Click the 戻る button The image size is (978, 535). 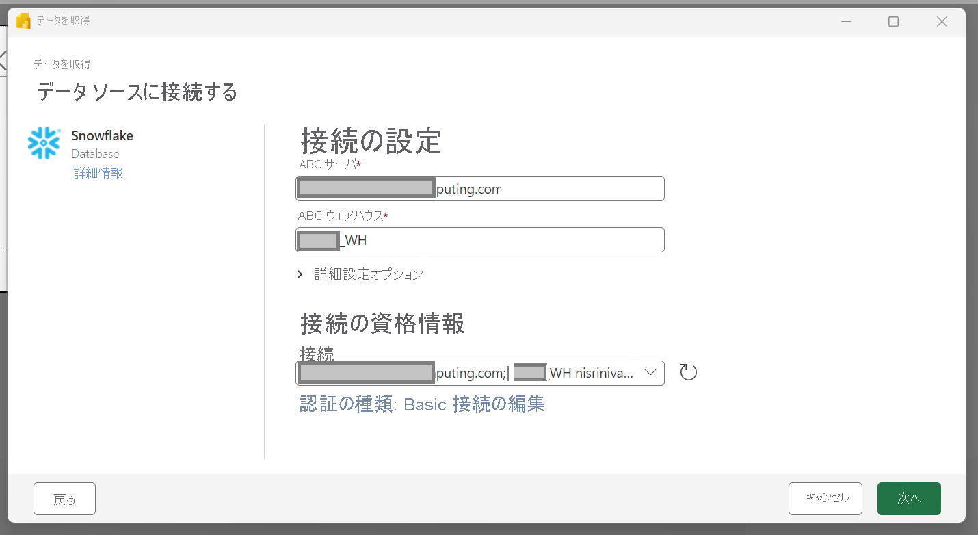[x=64, y=499]
